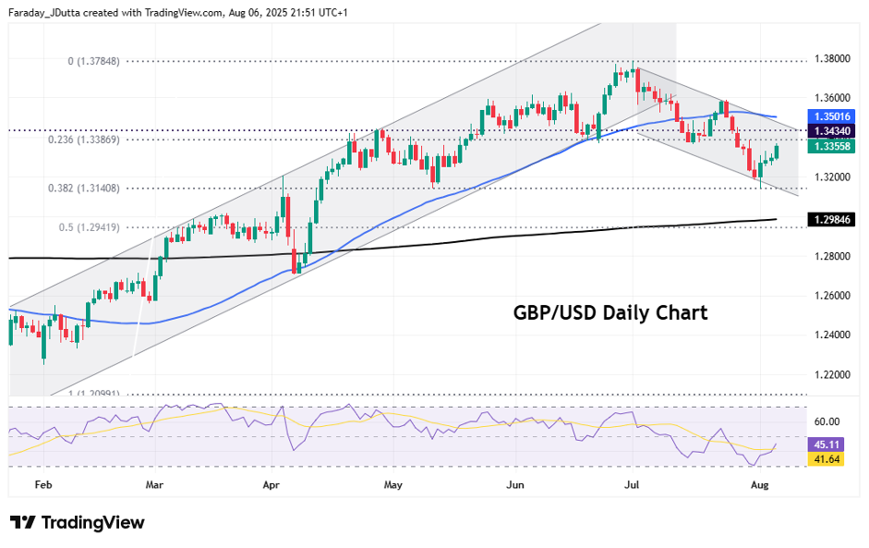Select the 0.236 (1.33869) Fibonacci level label
This screenshot has height=548, width=869.
click(95, 140)
